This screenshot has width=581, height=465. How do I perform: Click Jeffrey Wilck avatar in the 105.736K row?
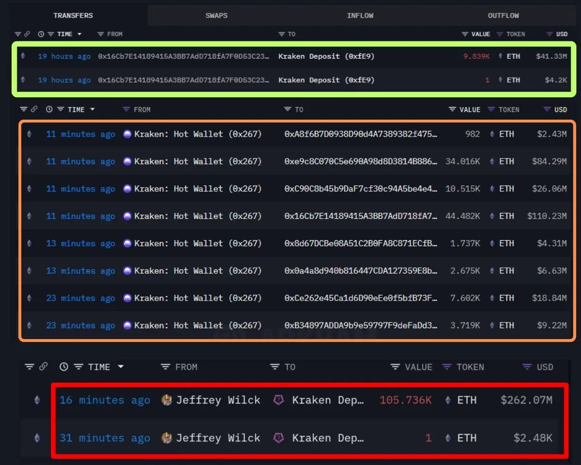167,400
